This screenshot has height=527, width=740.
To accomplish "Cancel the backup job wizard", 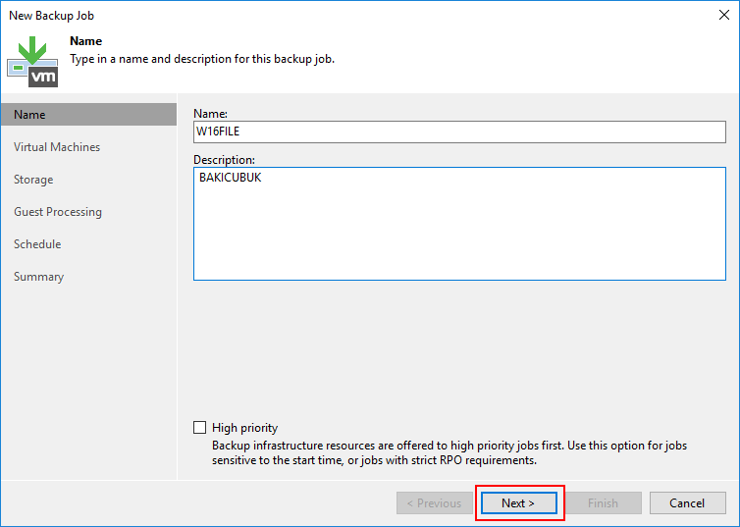I will point(686,503).
